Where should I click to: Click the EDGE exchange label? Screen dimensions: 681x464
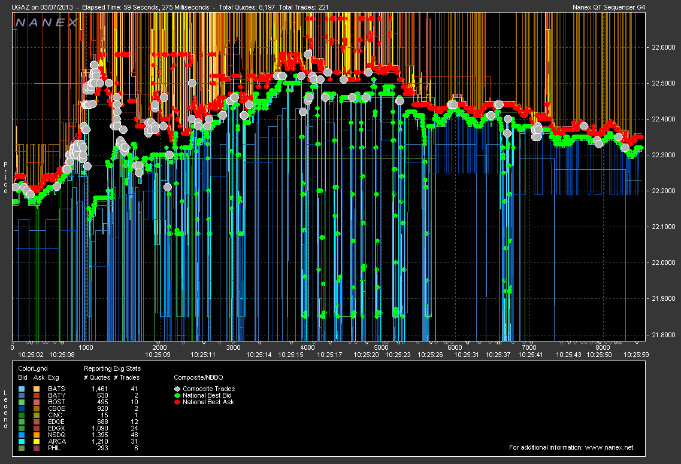(56, 422)
